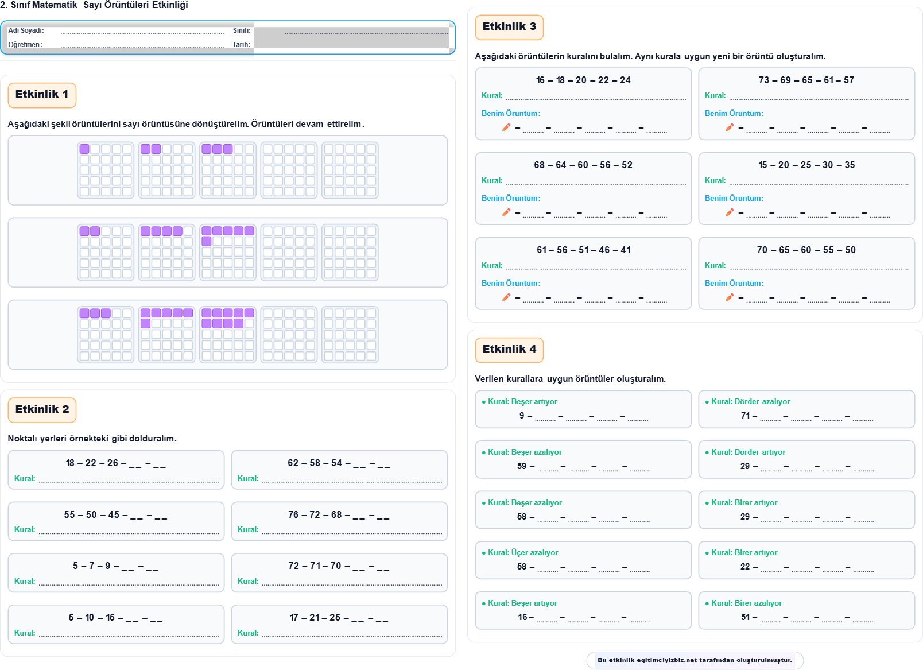Select the Tarih field in the header
This screenshot has height=670, width=923.
351,45
